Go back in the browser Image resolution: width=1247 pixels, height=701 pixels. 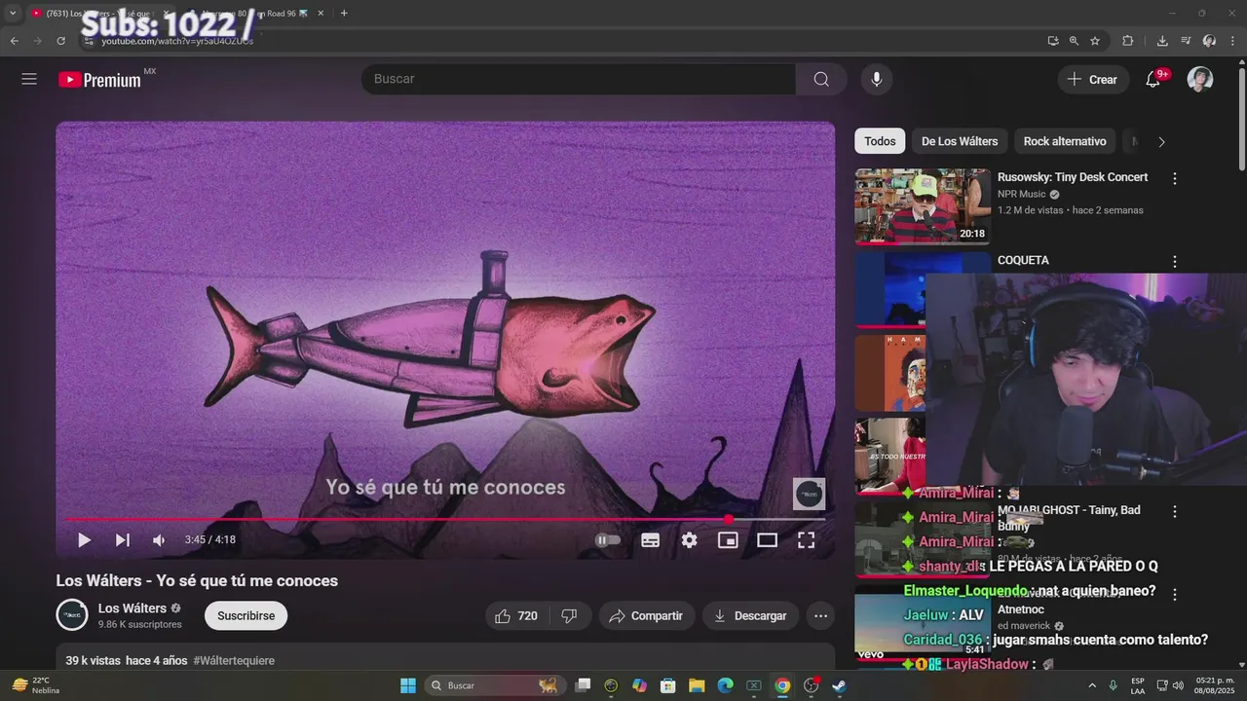(x=14, y=41)
